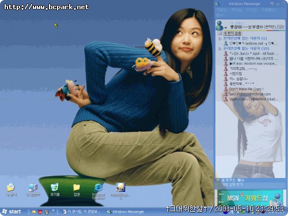Click the mail envelope icon in Messenger
Screen dimensions: 288x216
tap(219, 33)
